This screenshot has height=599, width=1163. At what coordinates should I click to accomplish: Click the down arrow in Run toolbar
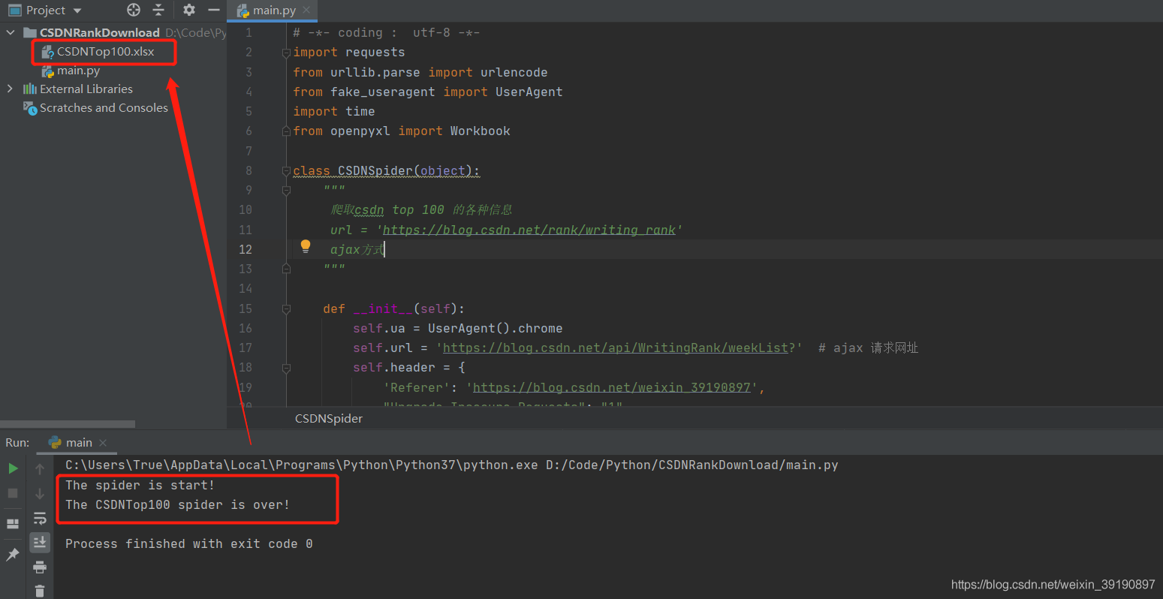[40, 494]
